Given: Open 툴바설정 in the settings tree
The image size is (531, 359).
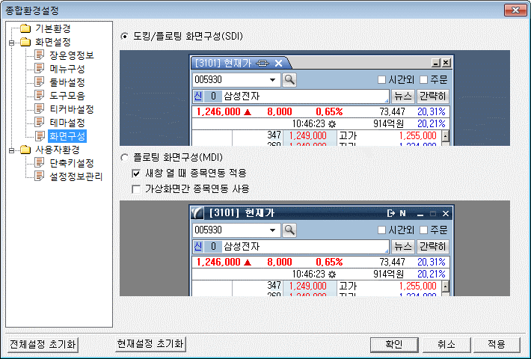Looking at the screenshot, I should pos(67,82).
